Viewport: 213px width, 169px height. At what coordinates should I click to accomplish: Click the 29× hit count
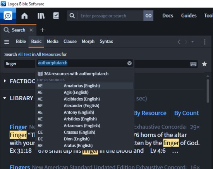pos(195,127)
